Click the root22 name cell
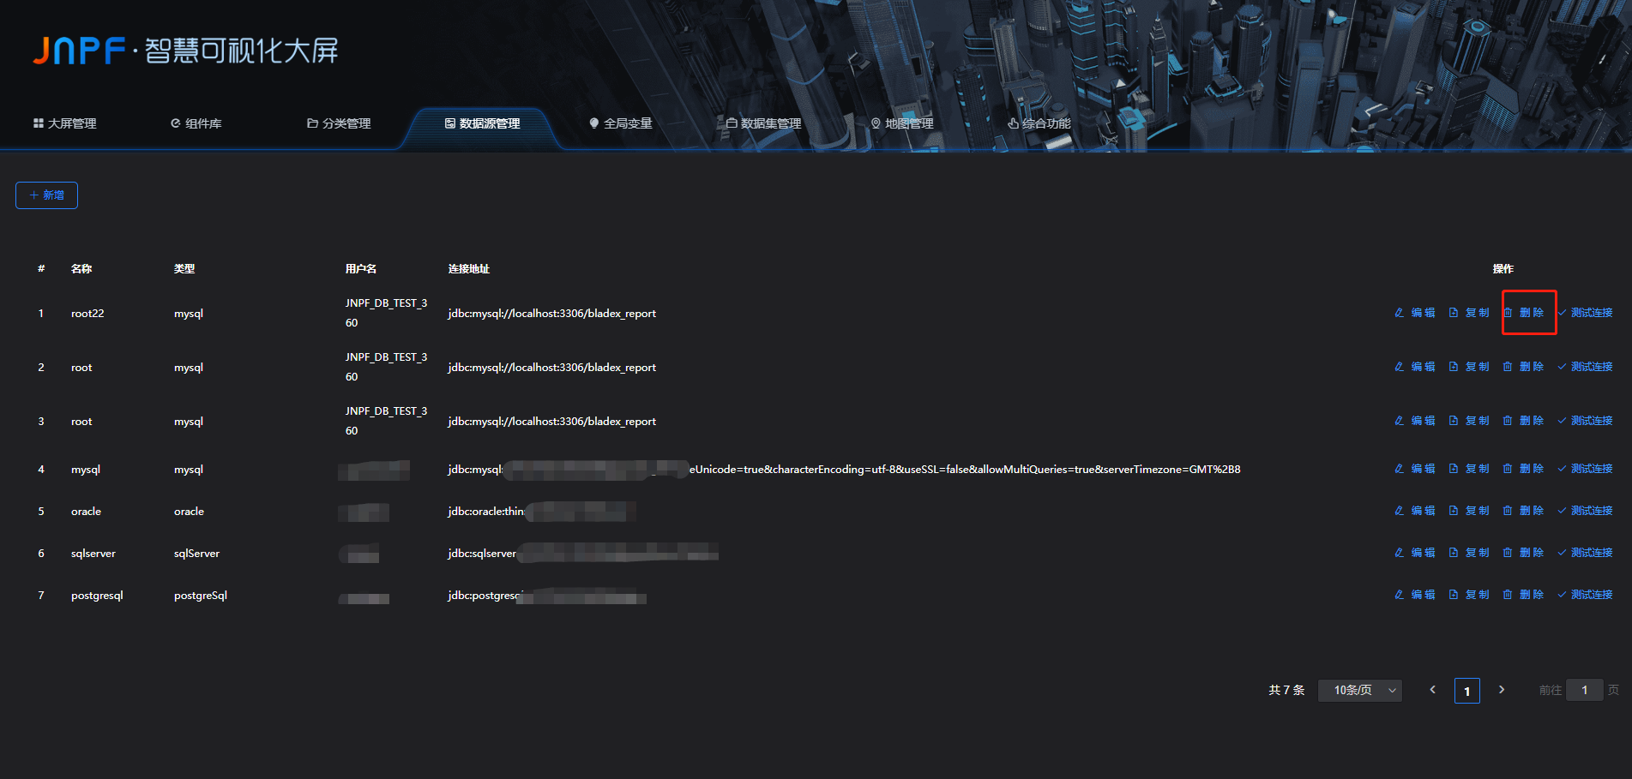The height and width of the screenshot is (779, 1632). point(87,314)
